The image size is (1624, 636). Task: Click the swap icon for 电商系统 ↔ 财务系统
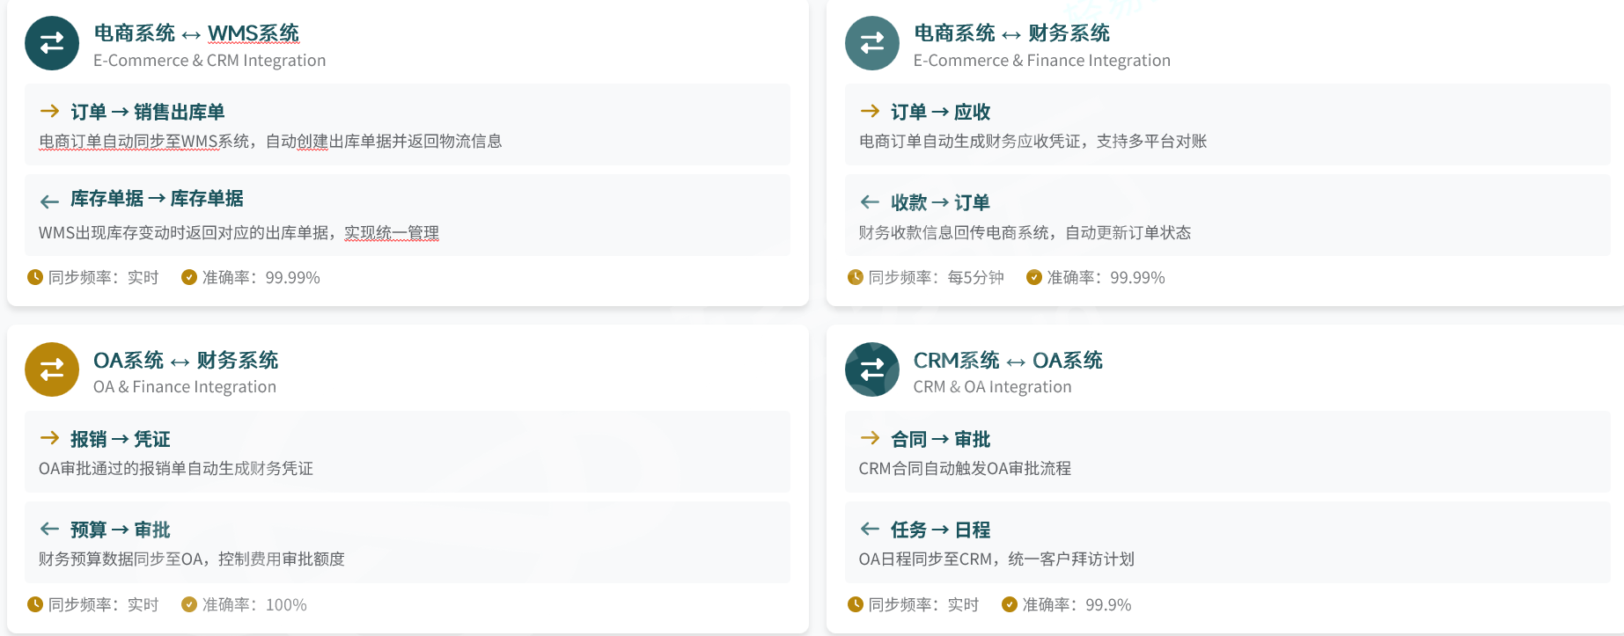pyautogui.click(x=871, y=43)
